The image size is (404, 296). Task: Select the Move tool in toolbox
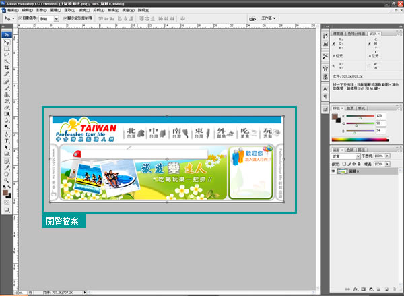[x=7, y=42]
